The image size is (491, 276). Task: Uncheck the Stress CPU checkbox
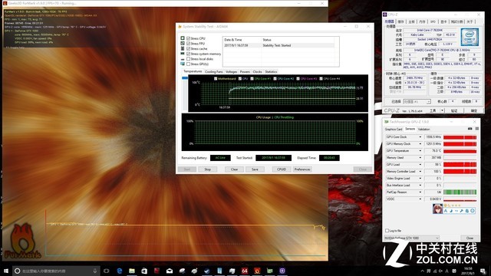coord(188,38)
